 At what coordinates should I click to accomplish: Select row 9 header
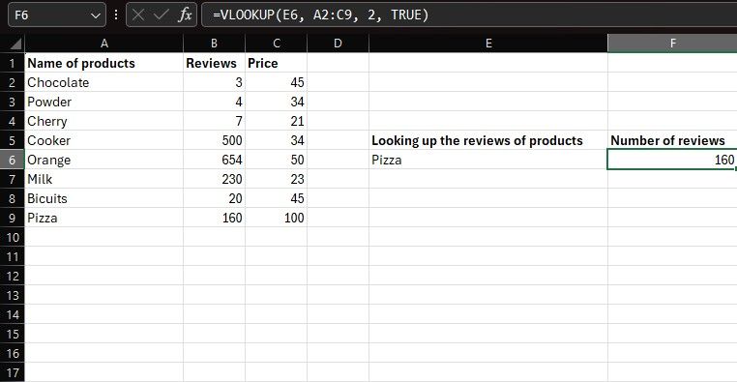click(x=13, y=218)
